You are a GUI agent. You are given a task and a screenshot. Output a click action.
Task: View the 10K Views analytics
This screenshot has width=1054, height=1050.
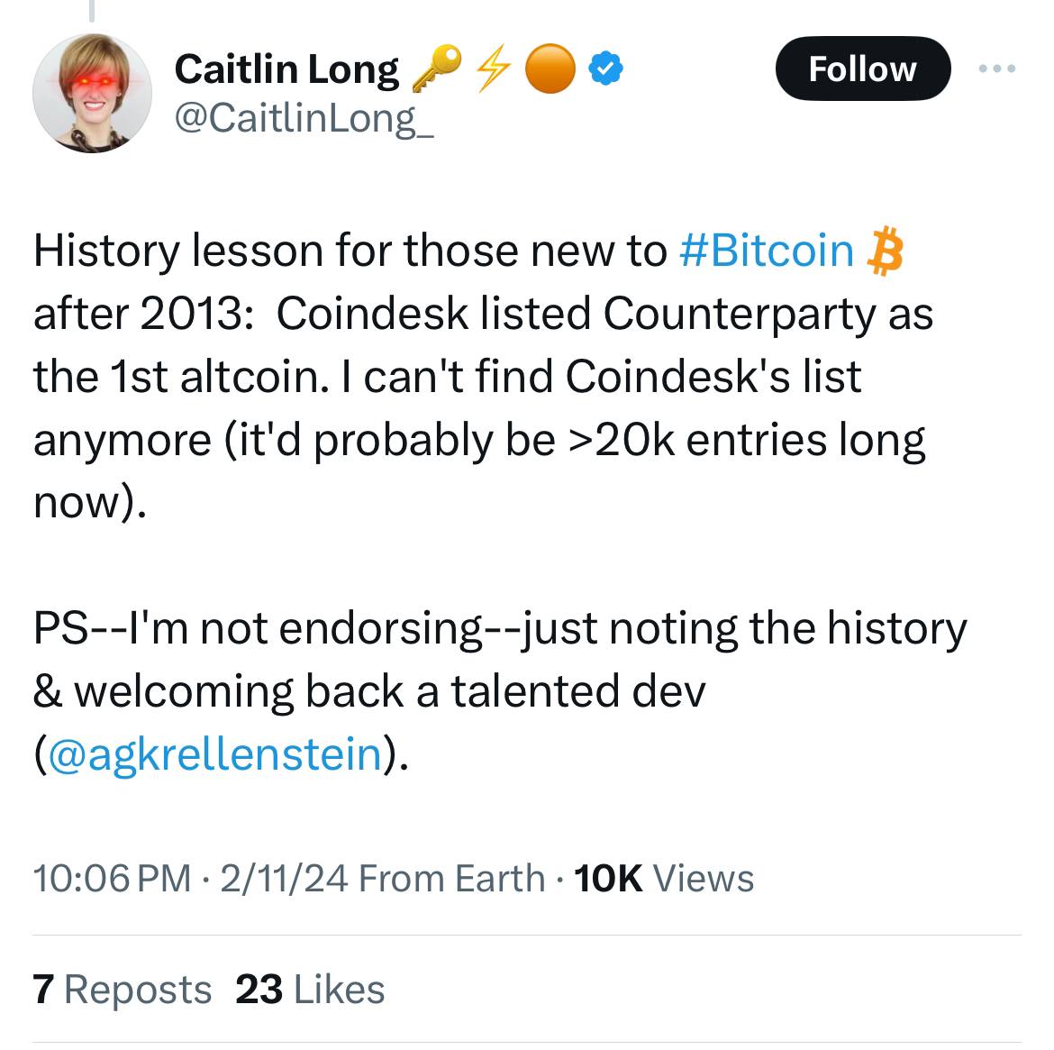click(663, 879)
